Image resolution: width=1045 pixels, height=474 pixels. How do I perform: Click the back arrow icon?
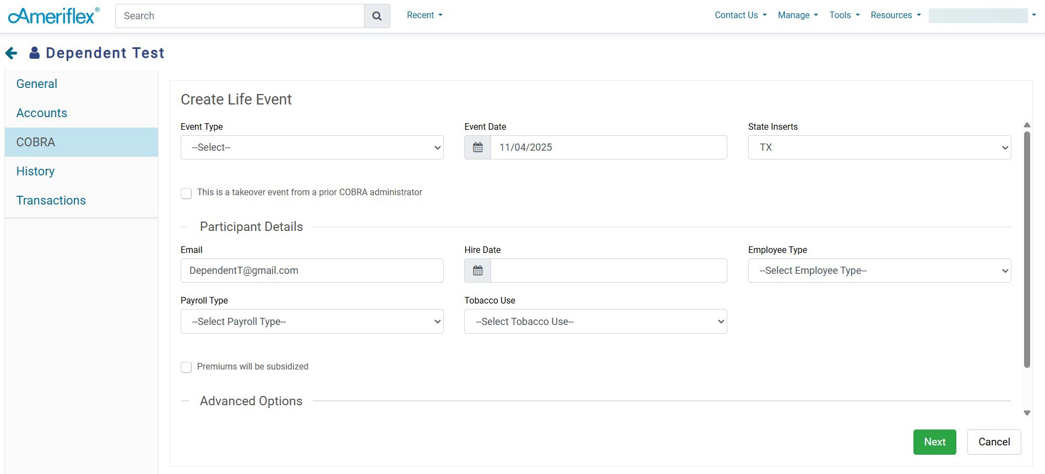[12, 53]
